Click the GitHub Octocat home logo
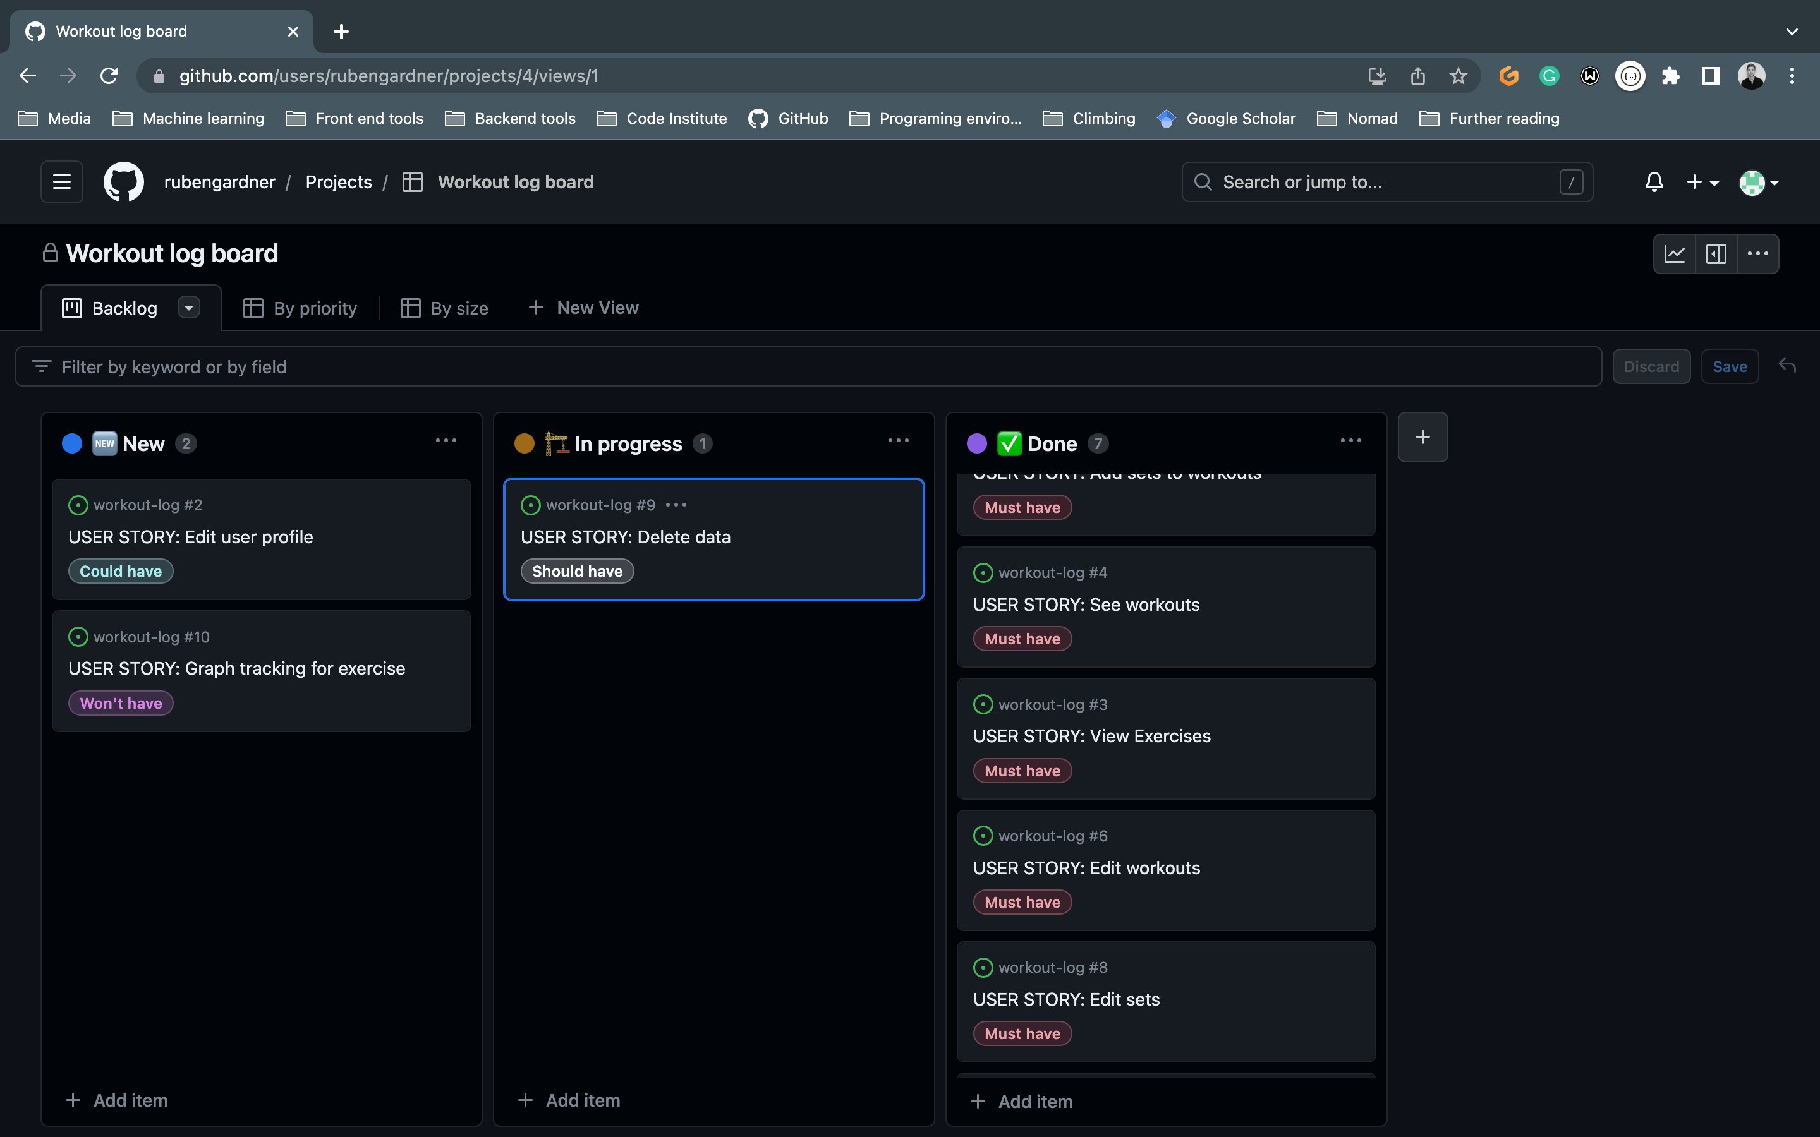This screenshot has width=1820, height=1137. [x=123, y=182]
